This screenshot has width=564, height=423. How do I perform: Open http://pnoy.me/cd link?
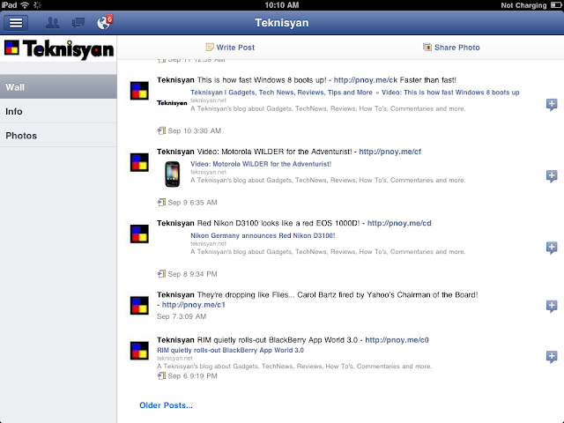point(399,223)
